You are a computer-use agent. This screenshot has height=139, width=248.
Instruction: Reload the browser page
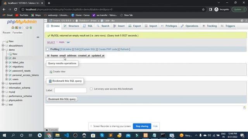point(15,9)
